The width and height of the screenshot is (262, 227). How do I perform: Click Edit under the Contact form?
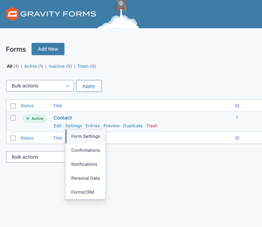57,126
